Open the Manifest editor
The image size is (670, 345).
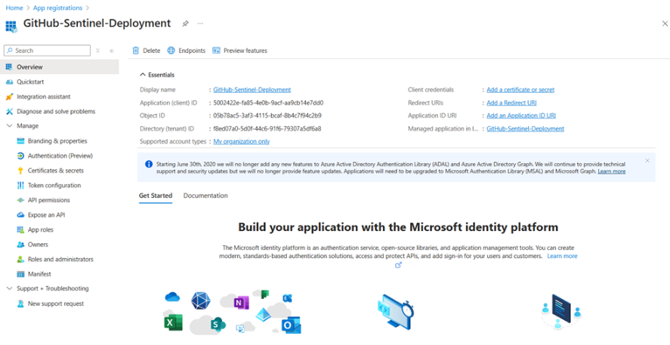[39, 274]
